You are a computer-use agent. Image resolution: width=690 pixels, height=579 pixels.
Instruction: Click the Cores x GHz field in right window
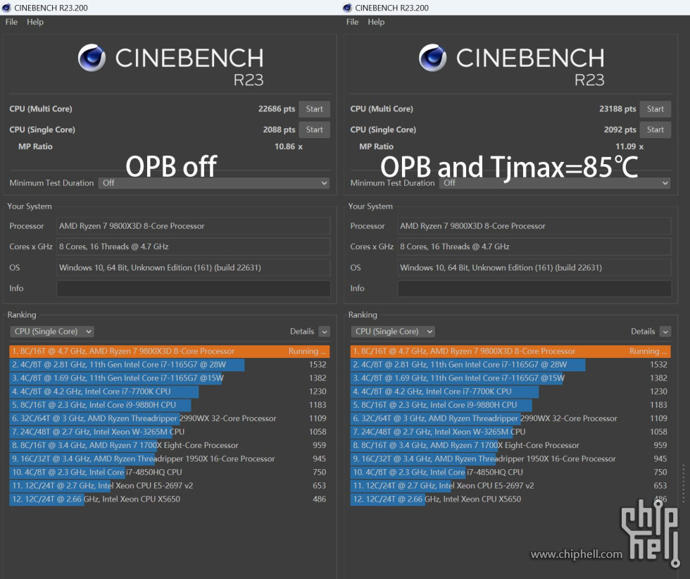(534, 247)
